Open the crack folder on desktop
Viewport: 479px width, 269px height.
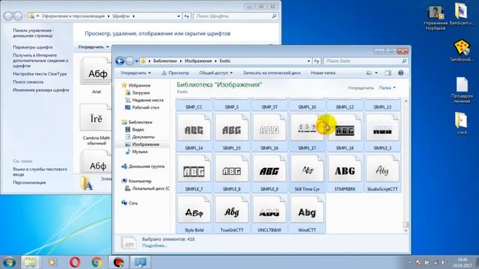(x=462, y=123)
